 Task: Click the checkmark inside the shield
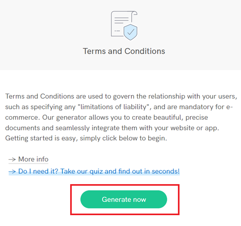(x=131, y=32)
